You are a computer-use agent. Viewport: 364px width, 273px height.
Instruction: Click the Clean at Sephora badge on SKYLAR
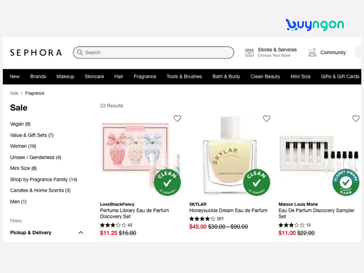coord(257,182)
